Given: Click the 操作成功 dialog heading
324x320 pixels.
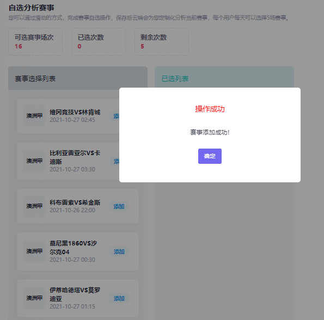Looking at the screenshot, I should click(210, 109).
